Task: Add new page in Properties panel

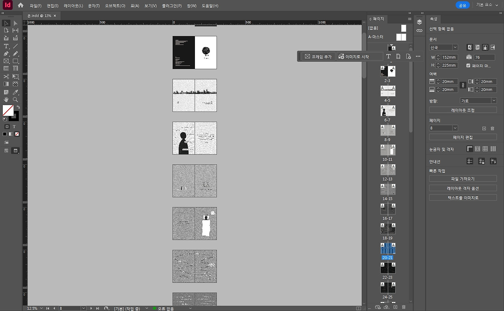Action: click(484, 128)
